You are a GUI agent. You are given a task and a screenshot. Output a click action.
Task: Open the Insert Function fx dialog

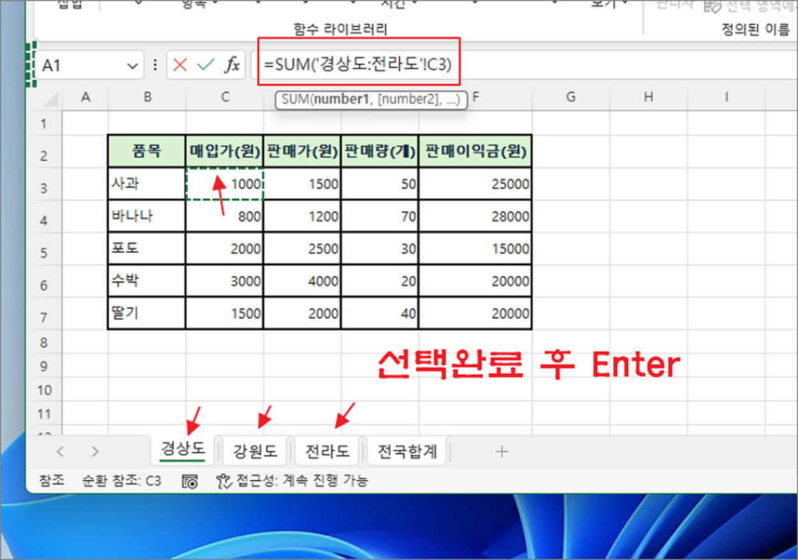232,65
